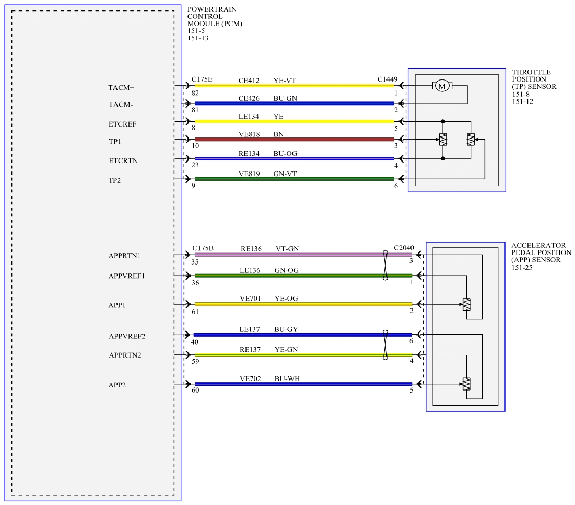This screenshot has width=575, height=505.
Task: Click PCM pin number 81
Action: coord(195,110)
